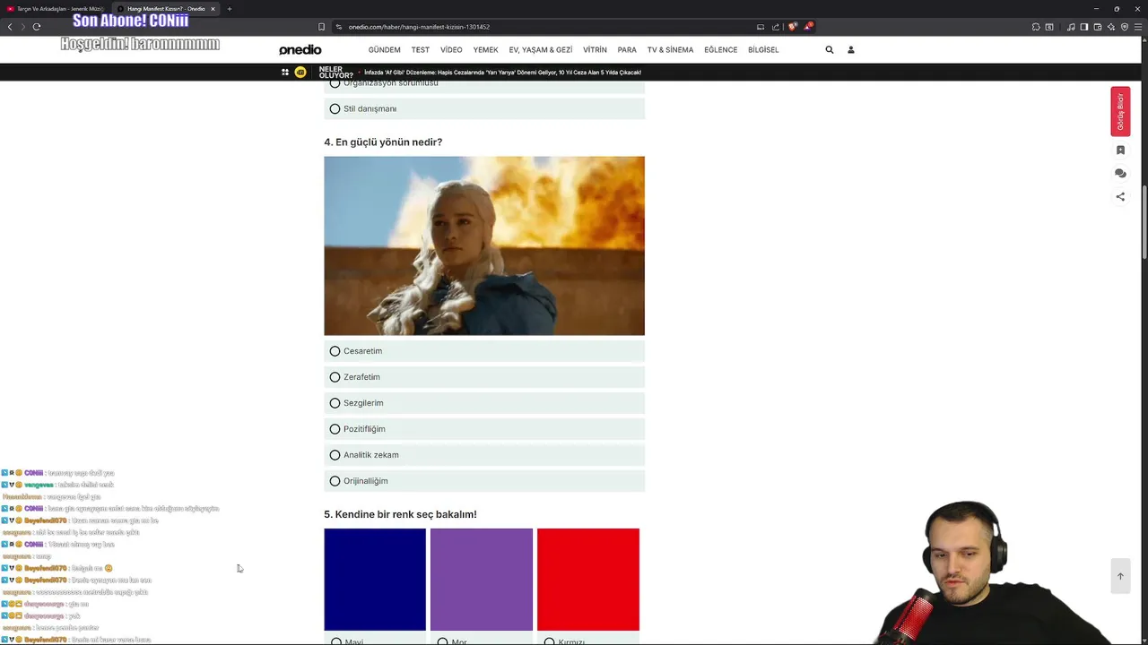Share the article with sidebar share icon
Screen dimensions: 1148x645
(1120, 197)
